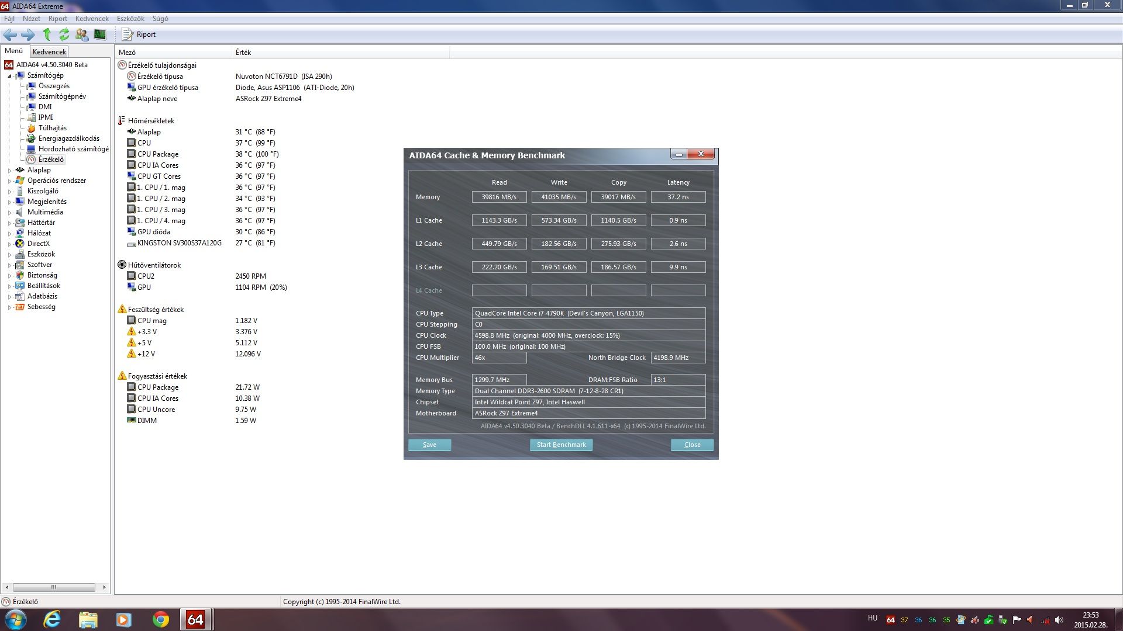Click the AIDA64 taskbar icon
This screenshot has width=1123, height=631.
point(196,619)
